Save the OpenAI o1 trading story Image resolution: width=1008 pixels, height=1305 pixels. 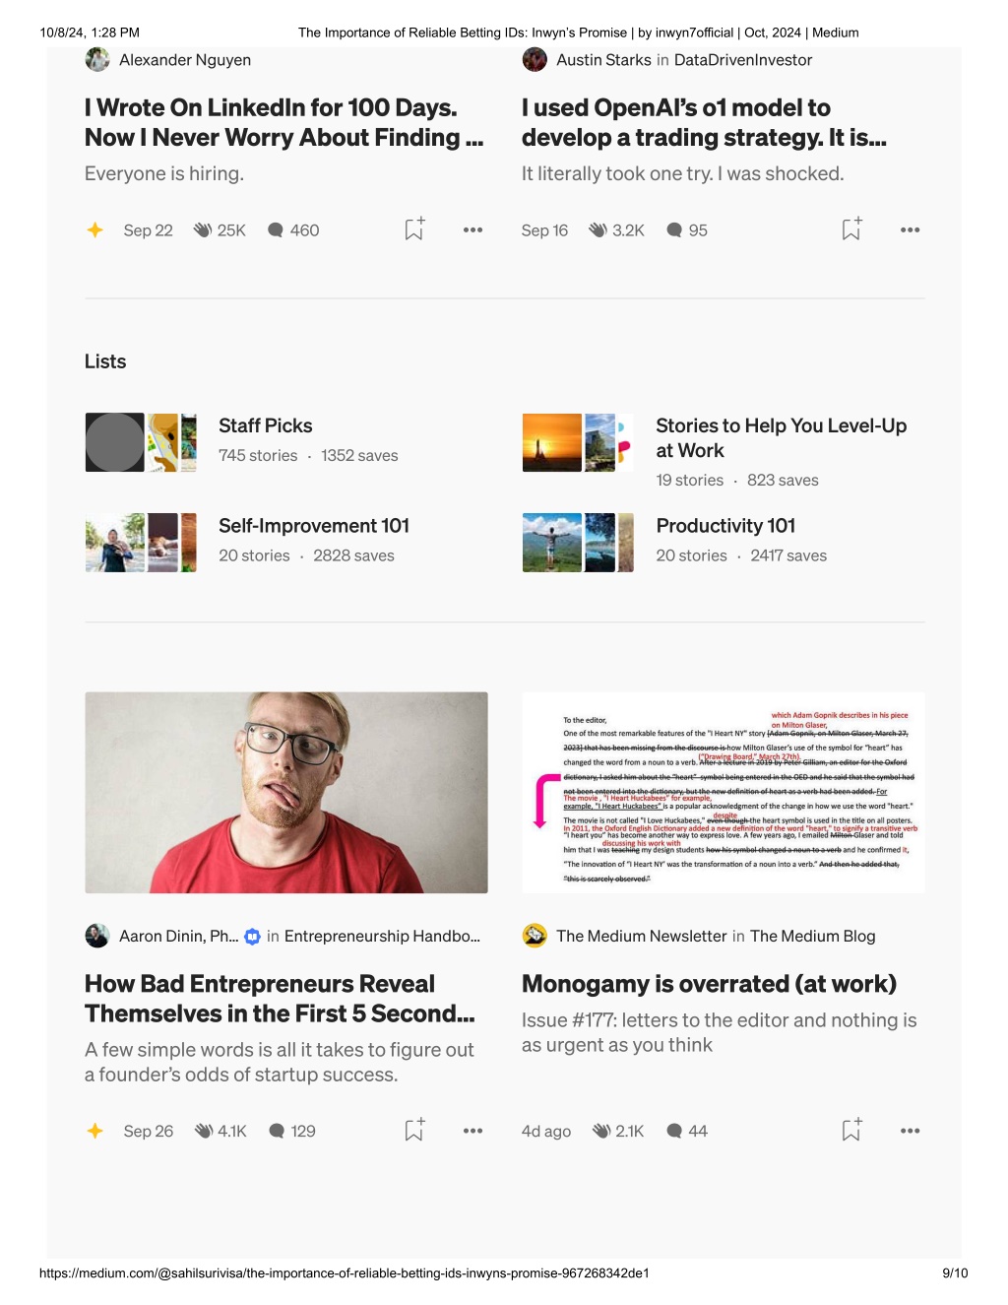pos(851,228)
